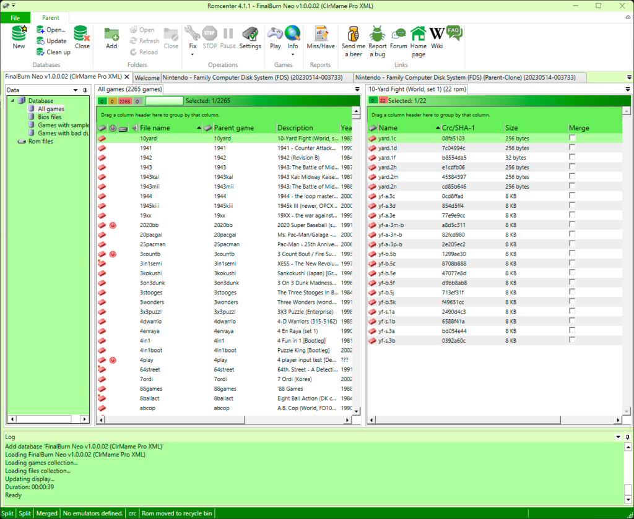634x519 pixels.
Task: Click the sound icon column header
Action: [134, 128]
